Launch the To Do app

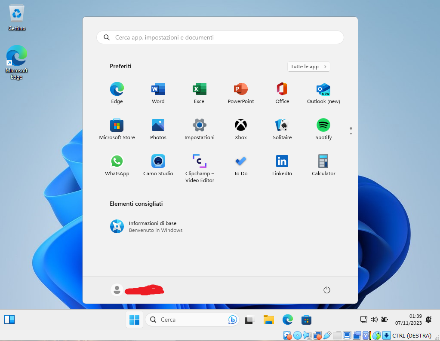tap(241, 166)
